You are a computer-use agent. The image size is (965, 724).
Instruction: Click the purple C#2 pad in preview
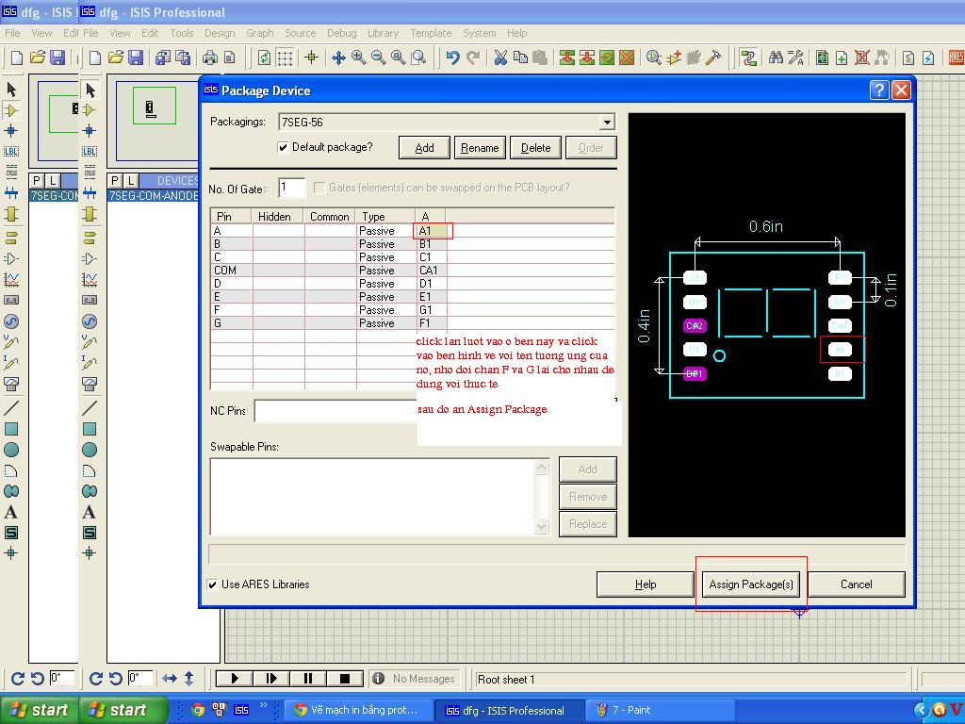click(695, 326)
